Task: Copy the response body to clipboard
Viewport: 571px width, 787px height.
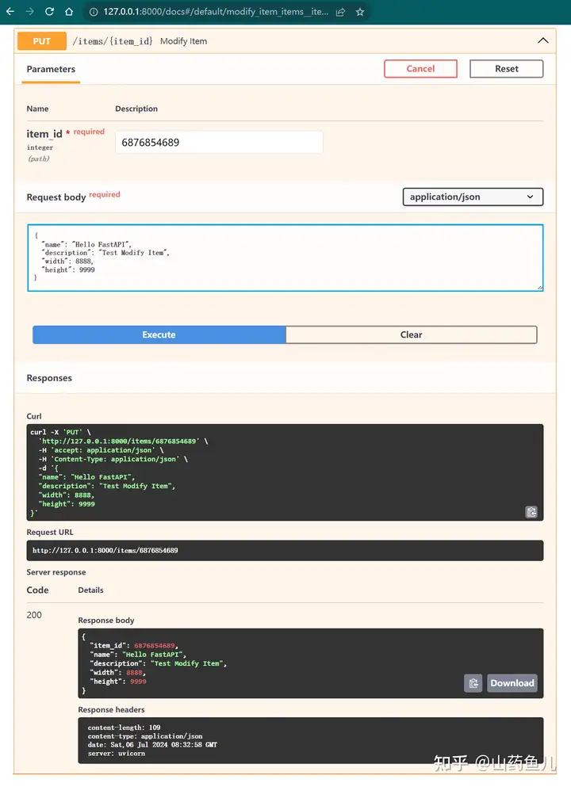Action: (473, 683)
